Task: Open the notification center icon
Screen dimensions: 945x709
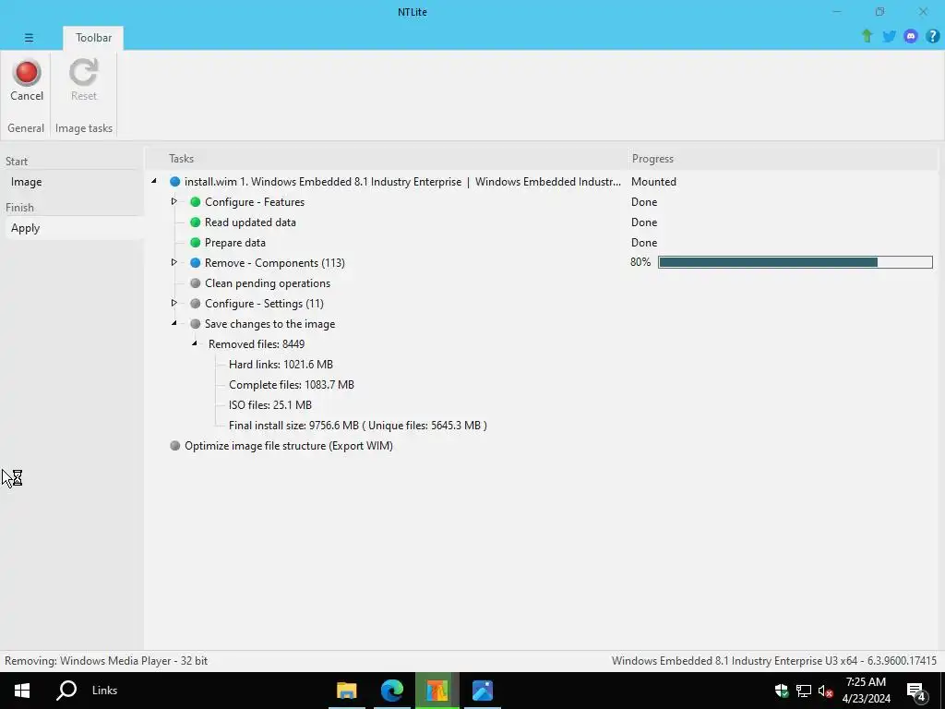Action: (916, 691)
